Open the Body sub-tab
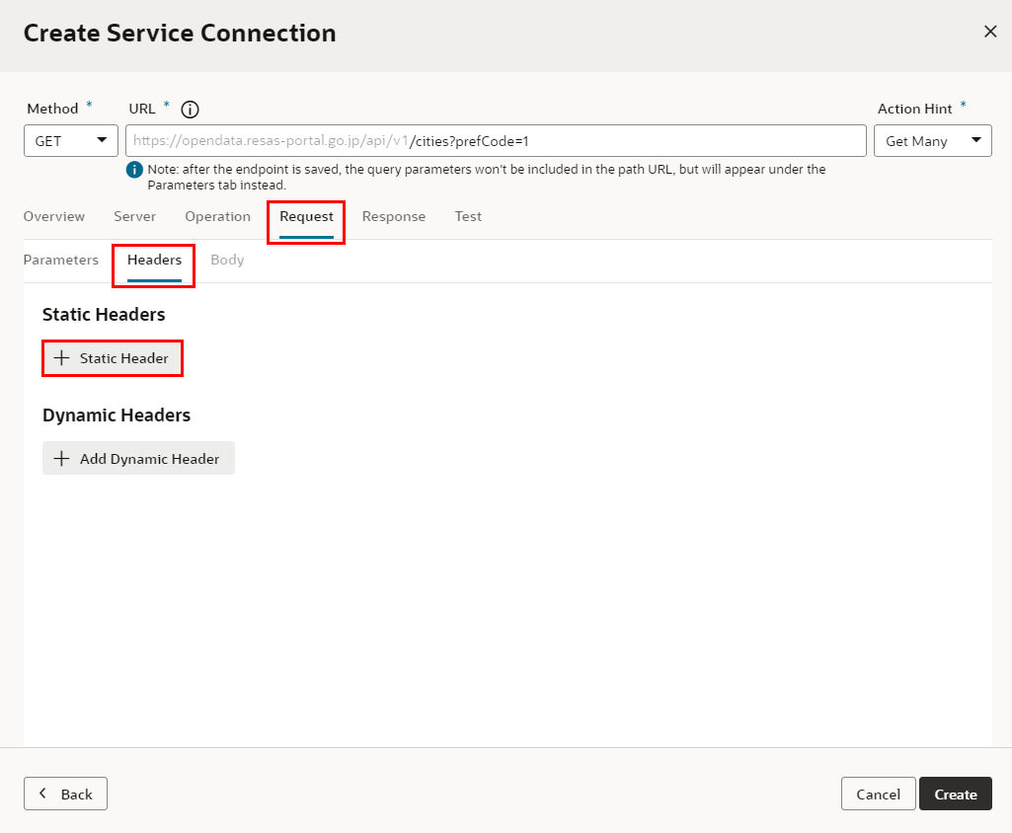 click(x=227, y=261)
